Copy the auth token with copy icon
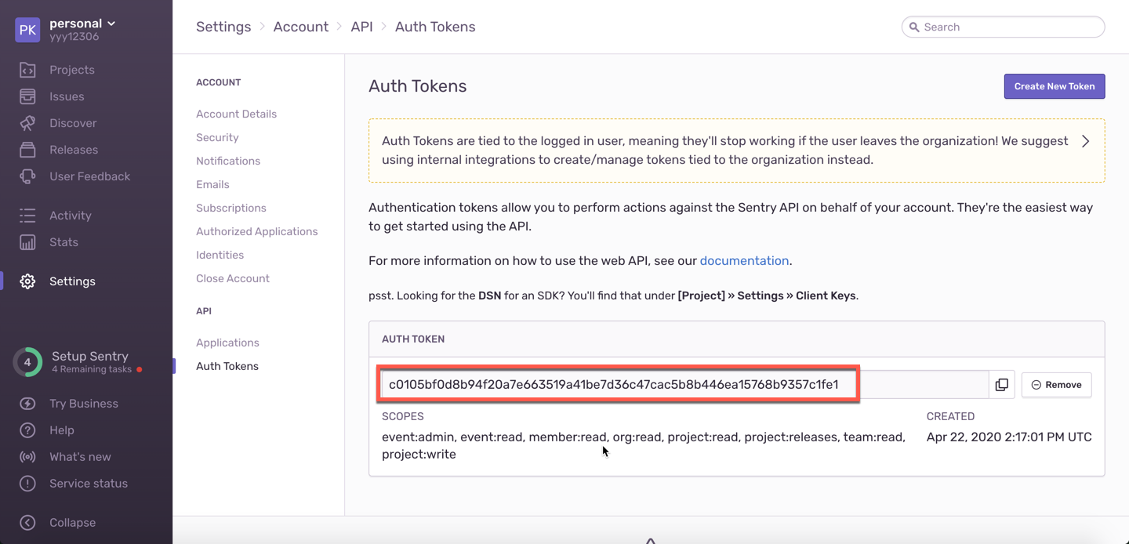Screen dimensions: 1129x544 click(1001, 385)
